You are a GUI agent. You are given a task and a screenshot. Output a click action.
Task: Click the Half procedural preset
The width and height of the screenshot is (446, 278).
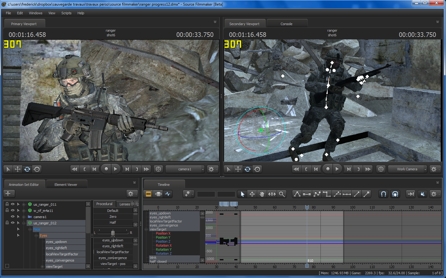tap(113, 222)
